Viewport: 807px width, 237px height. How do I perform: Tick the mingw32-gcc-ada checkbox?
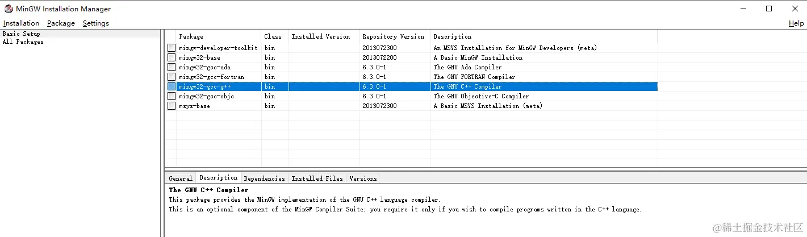(x=172, y=67)
